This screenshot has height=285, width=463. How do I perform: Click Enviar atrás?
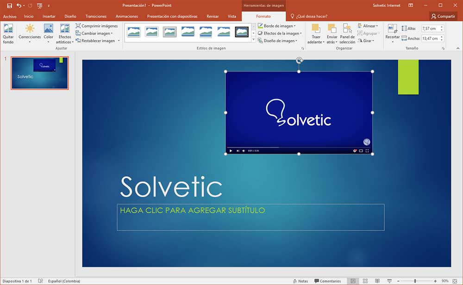click(x=332, y=34)
